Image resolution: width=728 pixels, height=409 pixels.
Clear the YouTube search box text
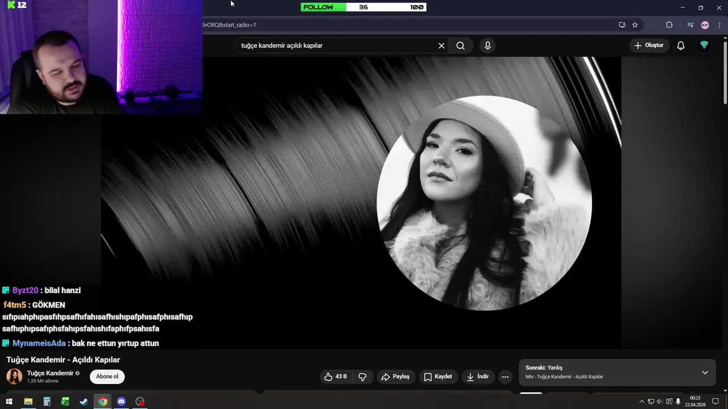(441, 45)
